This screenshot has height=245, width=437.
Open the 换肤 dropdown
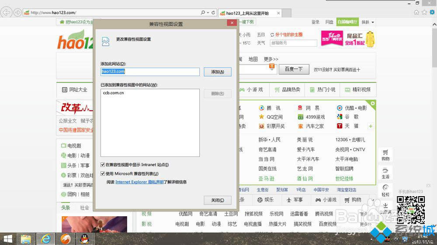coord(368,22)
